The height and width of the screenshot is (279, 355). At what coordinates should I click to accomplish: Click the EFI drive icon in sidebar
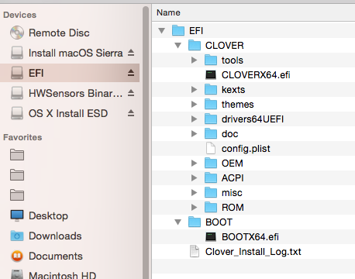coord(17,73)
